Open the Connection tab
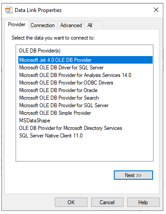Image resolution: width=166 pixels, height=214 pixels. coord(42,25)
